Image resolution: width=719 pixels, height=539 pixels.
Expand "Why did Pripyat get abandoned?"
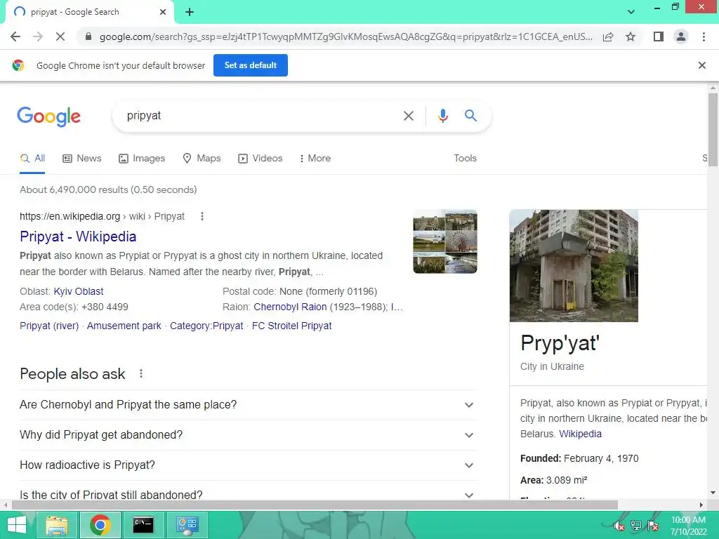coord(248,435)
